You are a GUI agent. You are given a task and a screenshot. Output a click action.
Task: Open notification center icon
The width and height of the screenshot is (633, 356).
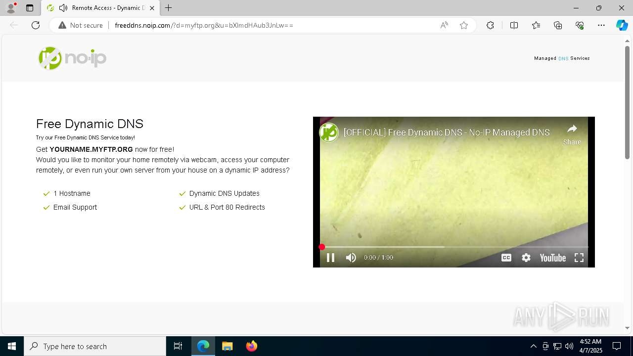coord(617,346)
